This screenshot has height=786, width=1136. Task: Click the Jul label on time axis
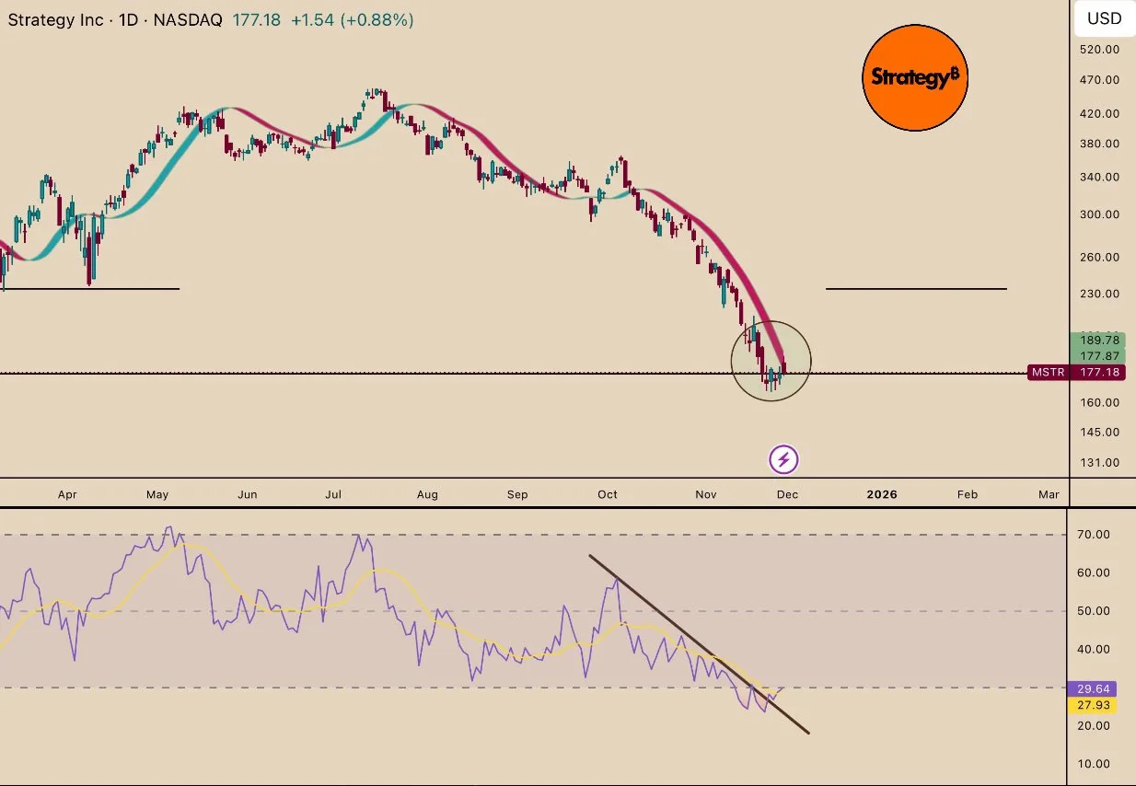[x=332, y=494]
